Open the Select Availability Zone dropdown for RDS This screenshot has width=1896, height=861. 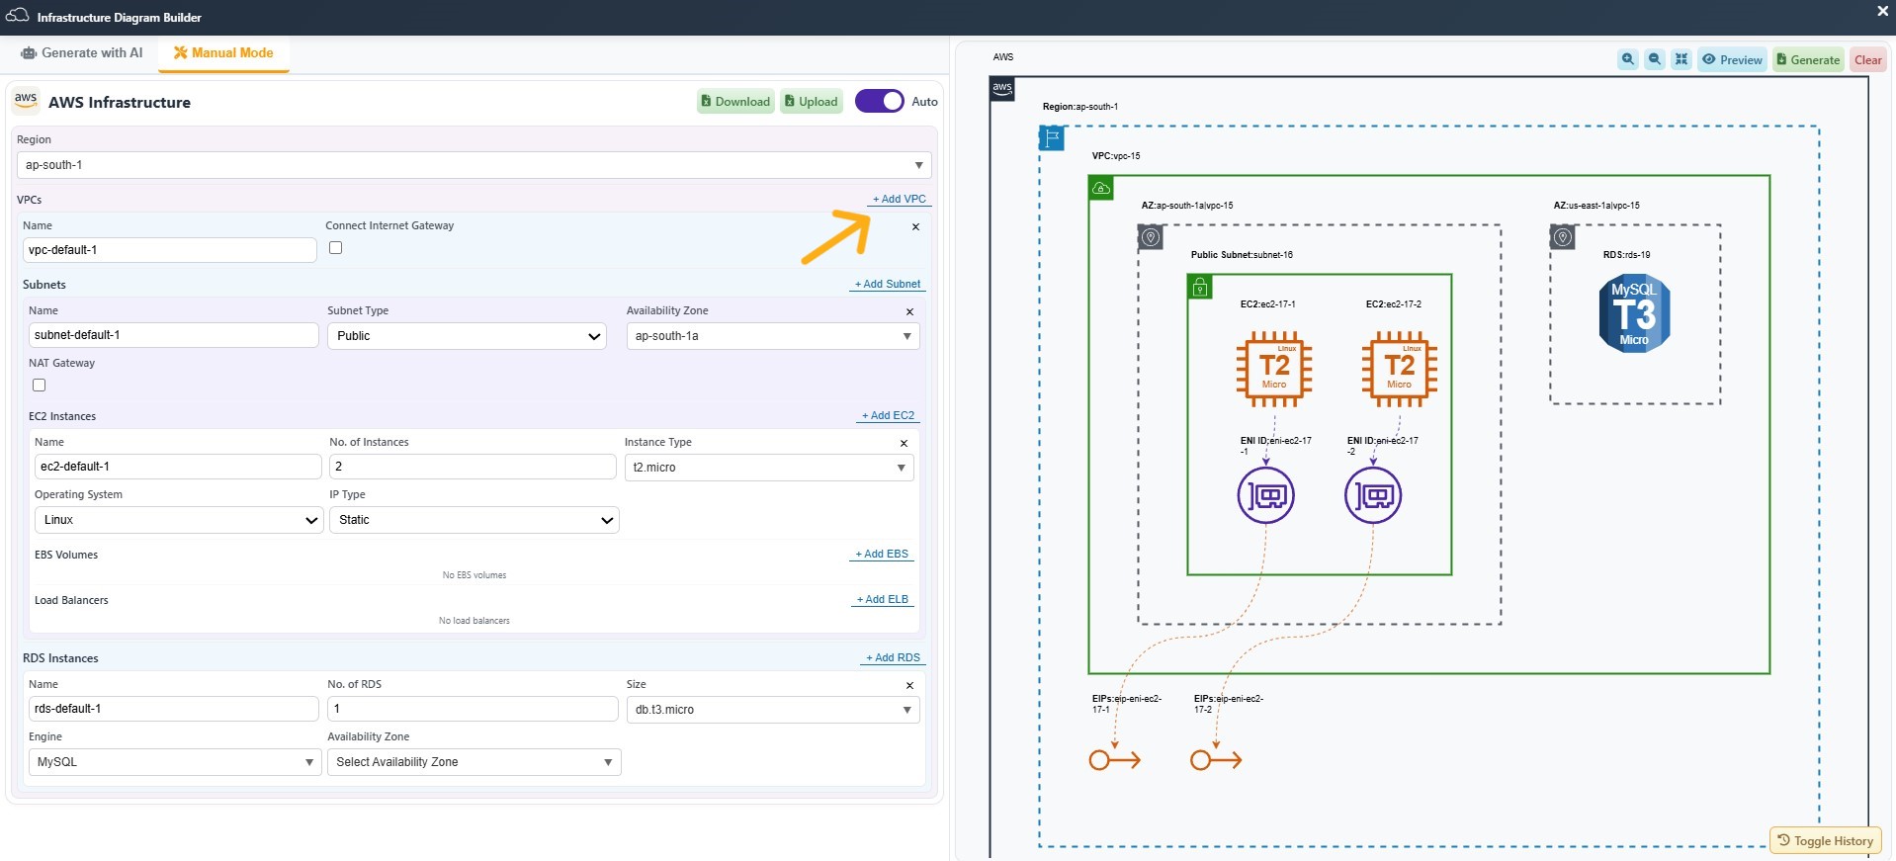(x=474, y=762)
